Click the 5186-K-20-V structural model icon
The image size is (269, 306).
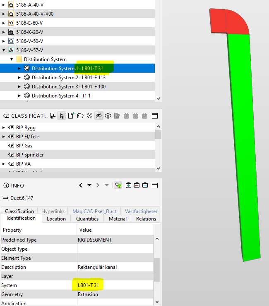tap(11, 32)
